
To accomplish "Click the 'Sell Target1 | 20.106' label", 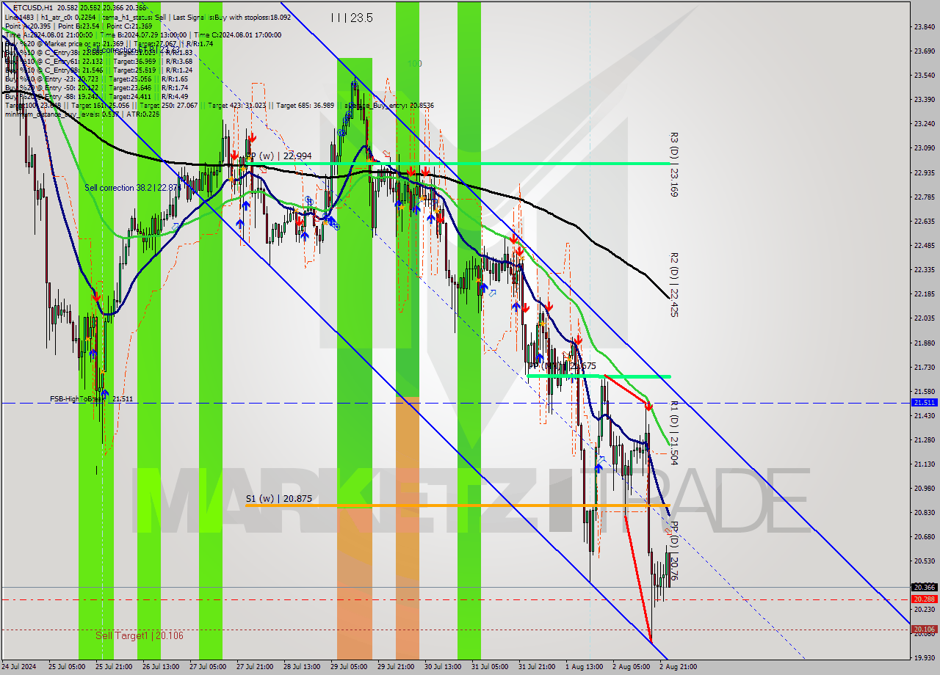I will click(x=140, y=635).
